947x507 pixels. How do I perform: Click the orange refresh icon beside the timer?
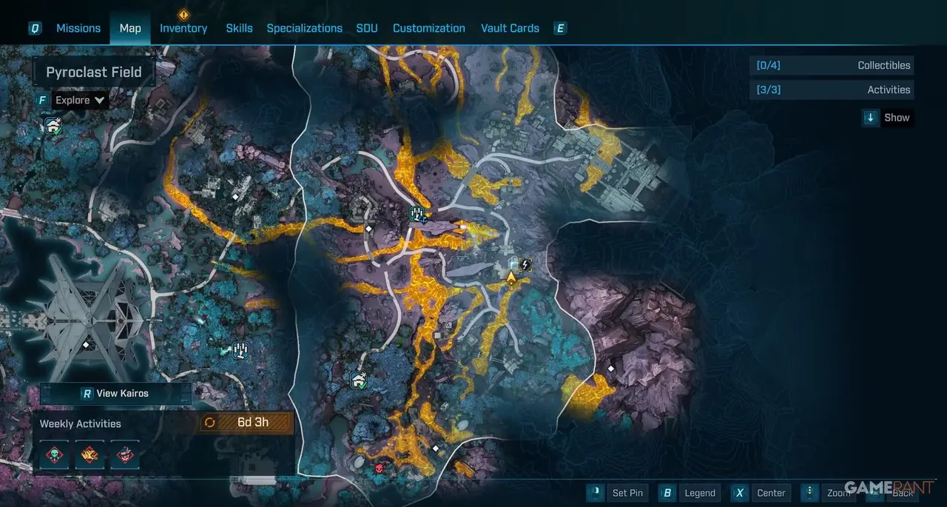(210, 423)
